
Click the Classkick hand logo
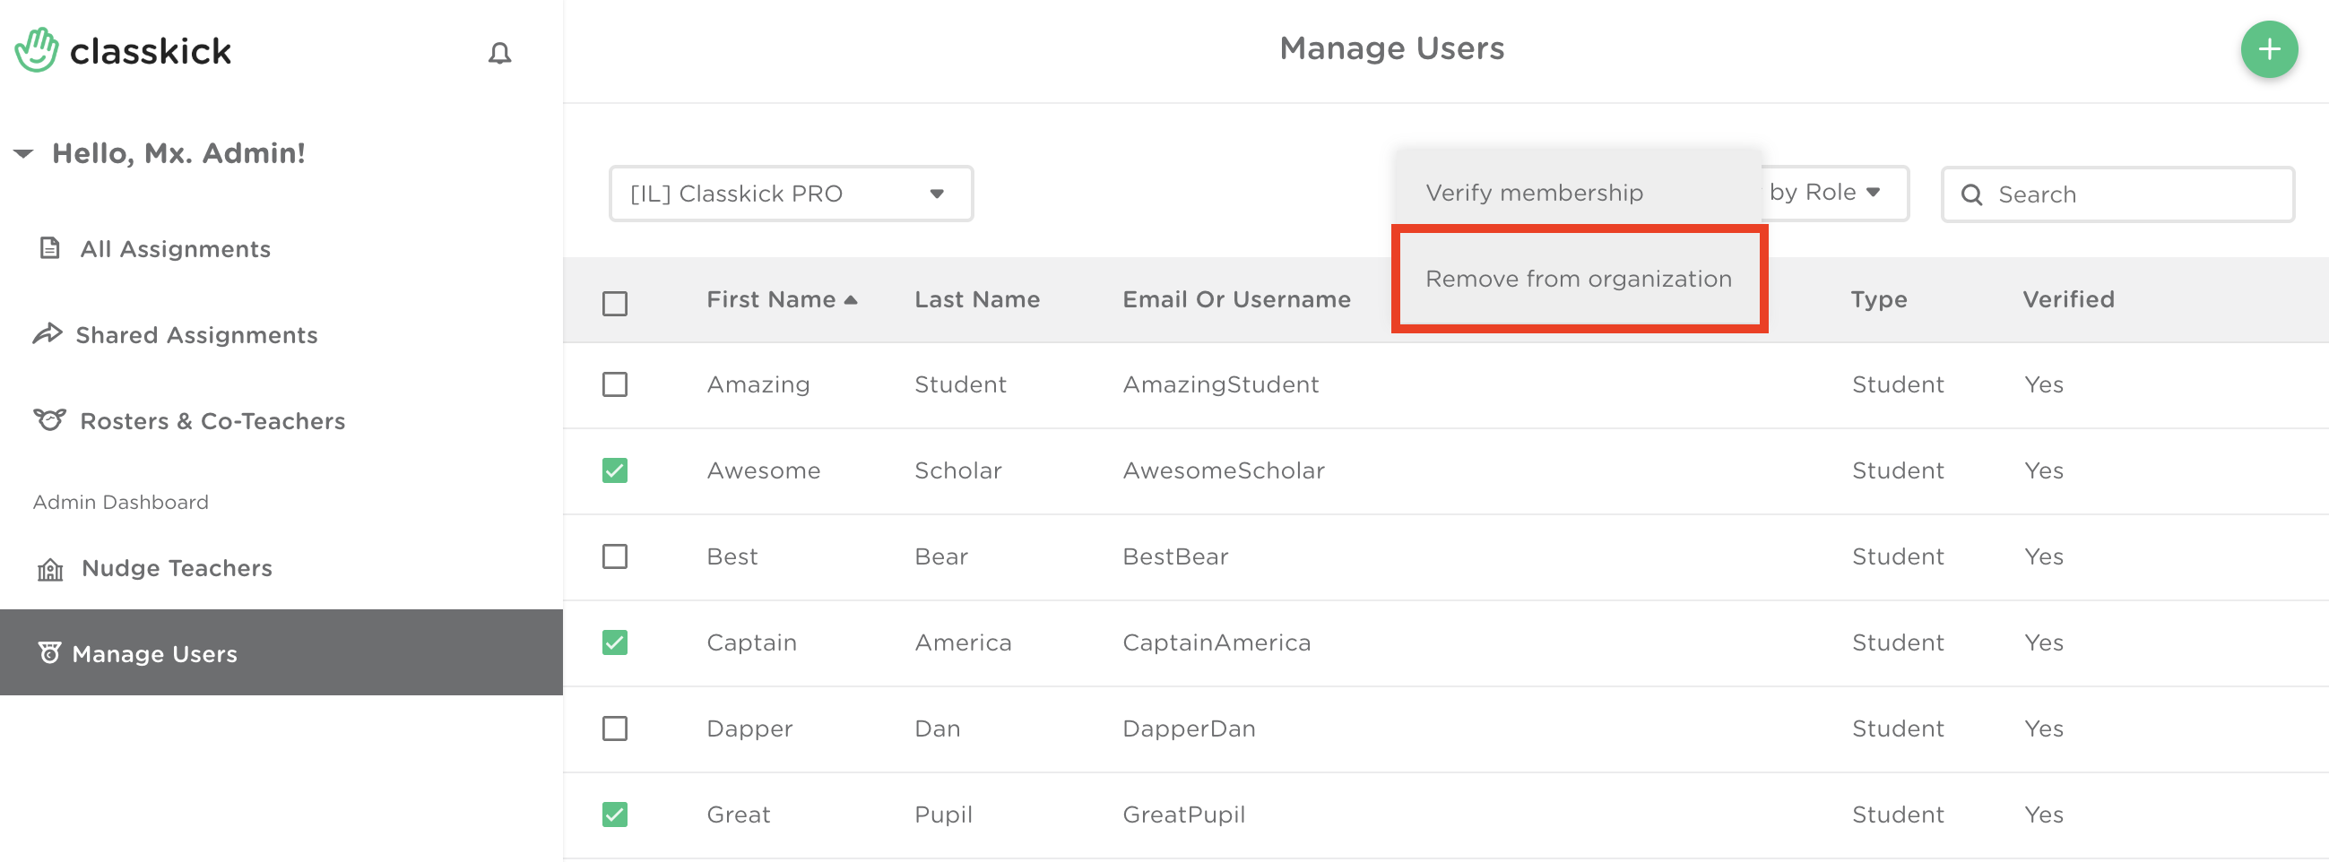[37, 50]
